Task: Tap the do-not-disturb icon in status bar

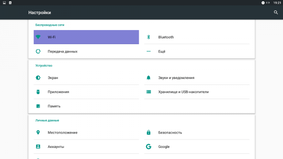Action: click(263, 3)
